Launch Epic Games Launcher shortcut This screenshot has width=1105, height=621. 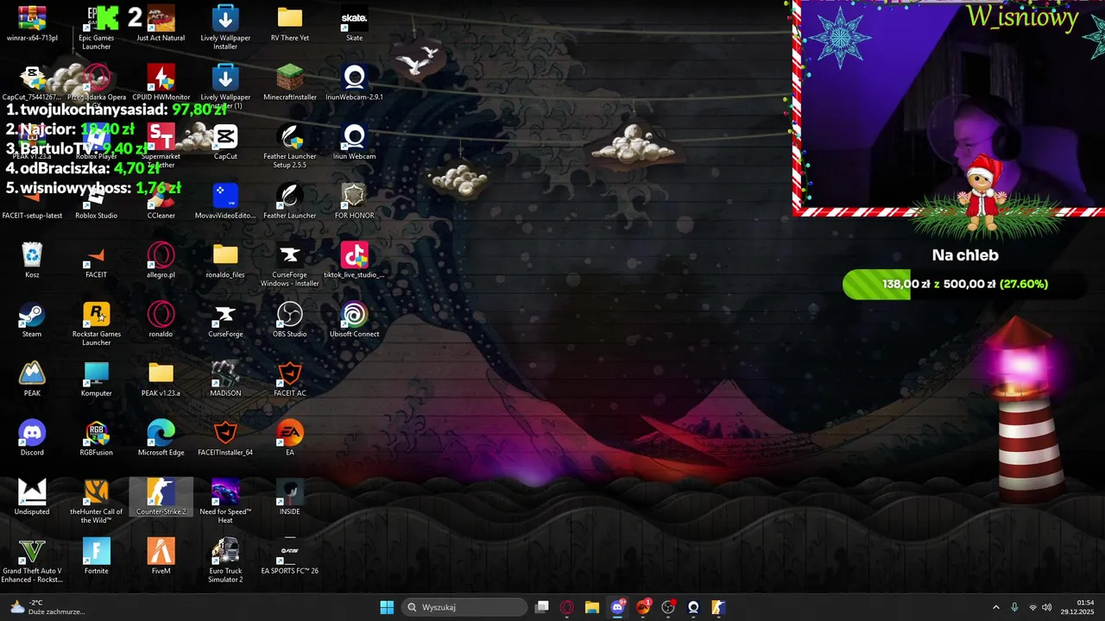click(97, 28)
